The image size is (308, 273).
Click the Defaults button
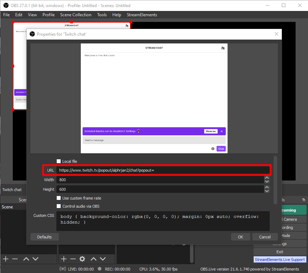[45, 237]
